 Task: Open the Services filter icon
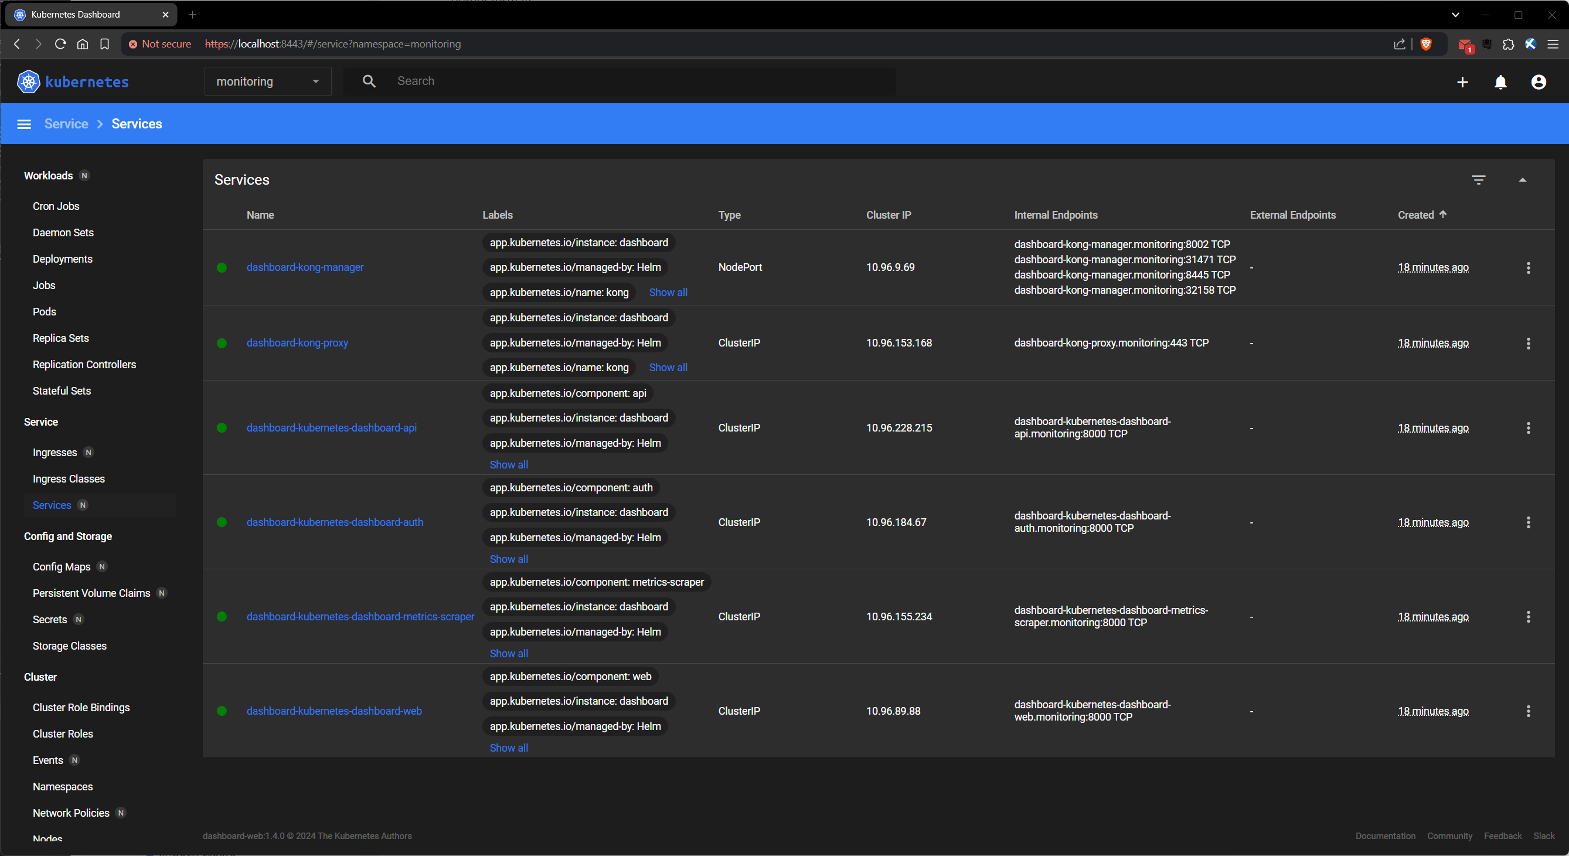pos(1479,180)
